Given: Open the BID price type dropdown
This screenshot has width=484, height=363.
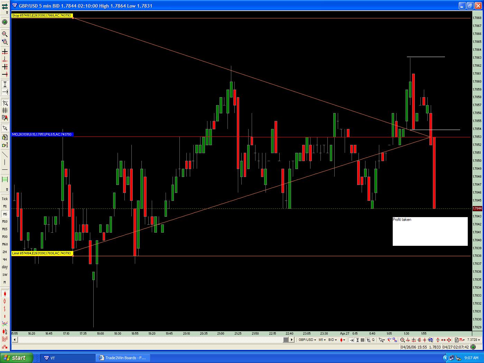Looking at the screenshot, I should (333, 340).
